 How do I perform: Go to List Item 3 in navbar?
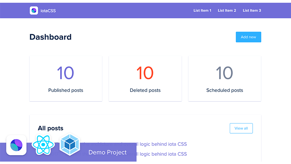pos(252,11)
